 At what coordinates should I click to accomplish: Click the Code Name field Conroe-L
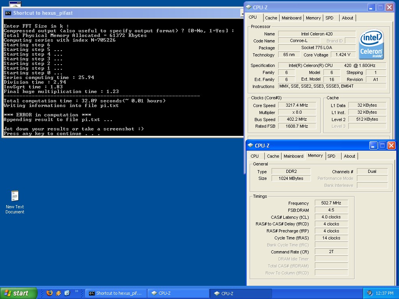click(x=299, y=40)
